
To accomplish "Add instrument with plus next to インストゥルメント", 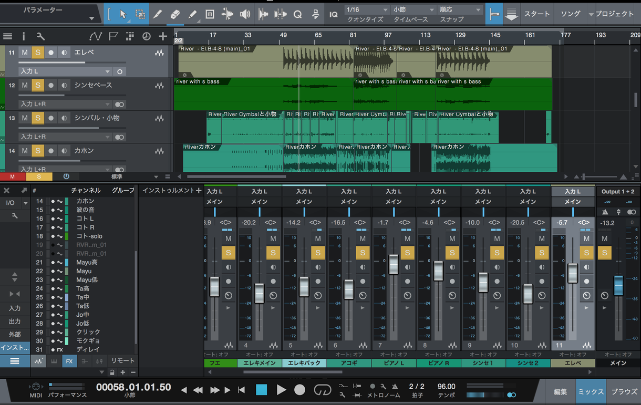I will tap(199, 190).
